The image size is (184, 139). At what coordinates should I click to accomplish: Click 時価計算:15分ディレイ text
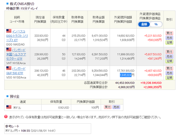(22, 8)
